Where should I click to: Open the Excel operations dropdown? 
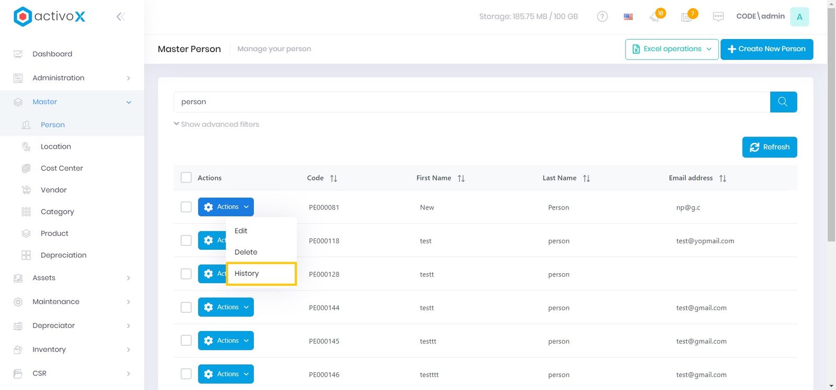[671, 49]
